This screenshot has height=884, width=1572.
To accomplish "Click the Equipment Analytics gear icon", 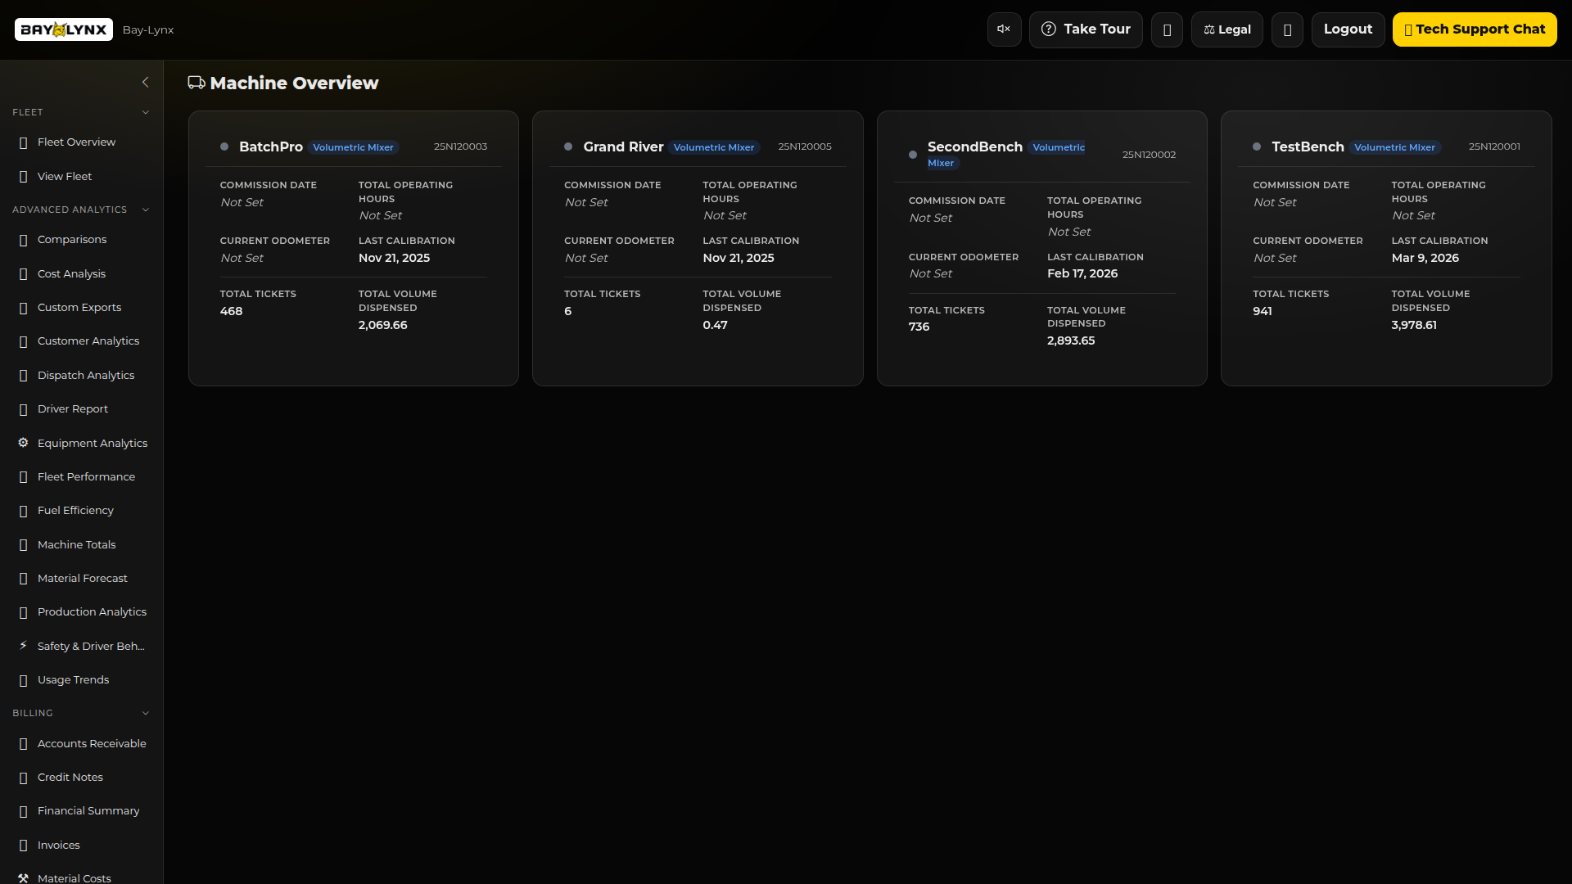I will [23, 443].
